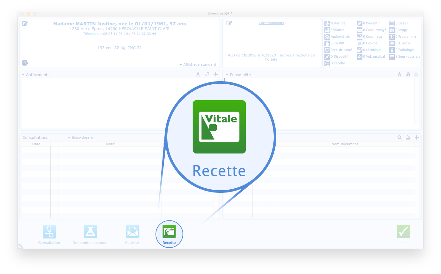This screenshot has width=441, height=274.
Task: Edit the Correspondants panel with pencil icon
Action: coord(229,23)
